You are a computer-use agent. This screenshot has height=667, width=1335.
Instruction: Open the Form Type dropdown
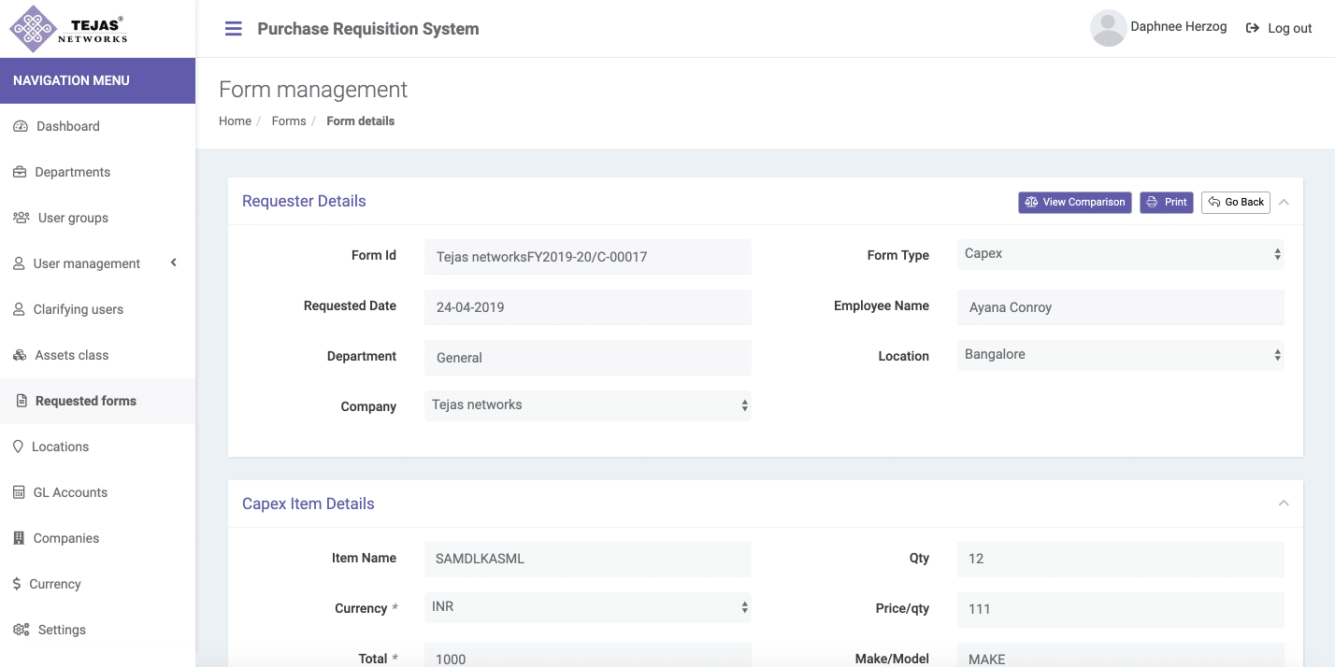[x=1121, y=254]
